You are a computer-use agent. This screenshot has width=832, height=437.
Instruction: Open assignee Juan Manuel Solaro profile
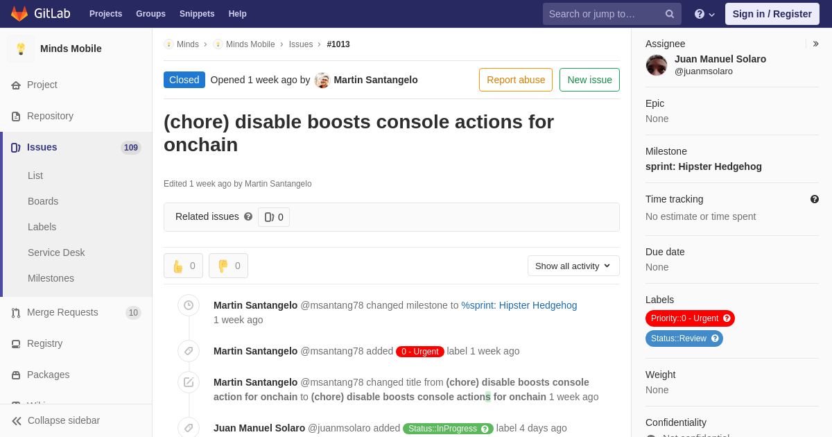point(720,59)
